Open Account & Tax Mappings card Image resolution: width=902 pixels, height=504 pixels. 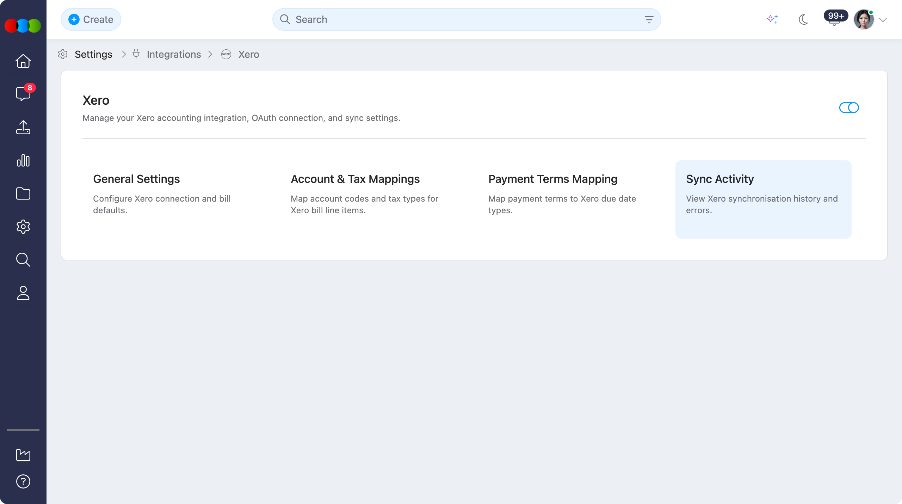point(368,199)
